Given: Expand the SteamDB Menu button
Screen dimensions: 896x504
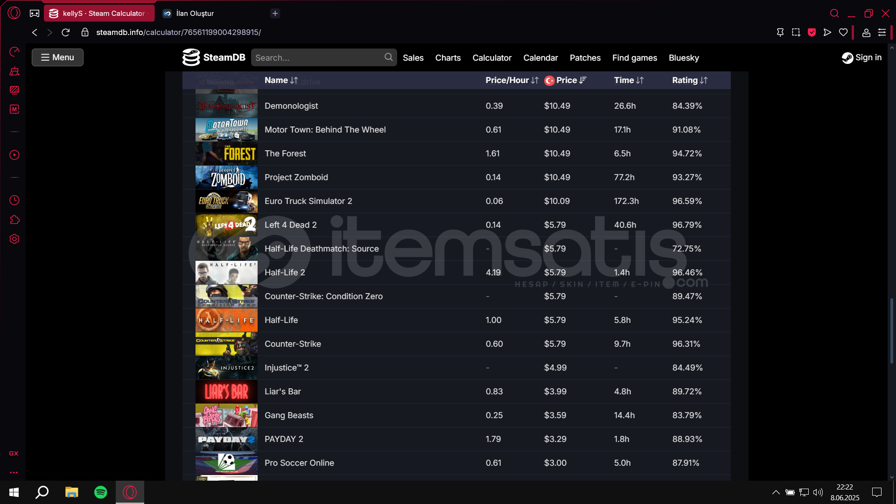Looking at the screenshot, I should (57, 57).
